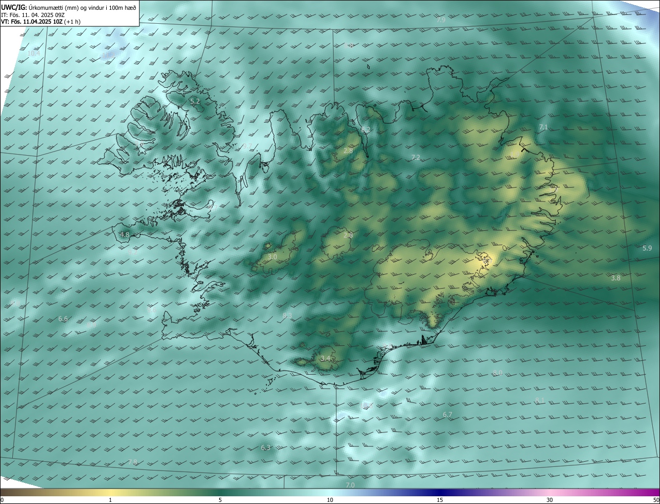Click the 6.6 value label on the map

[x=63, y=319]
